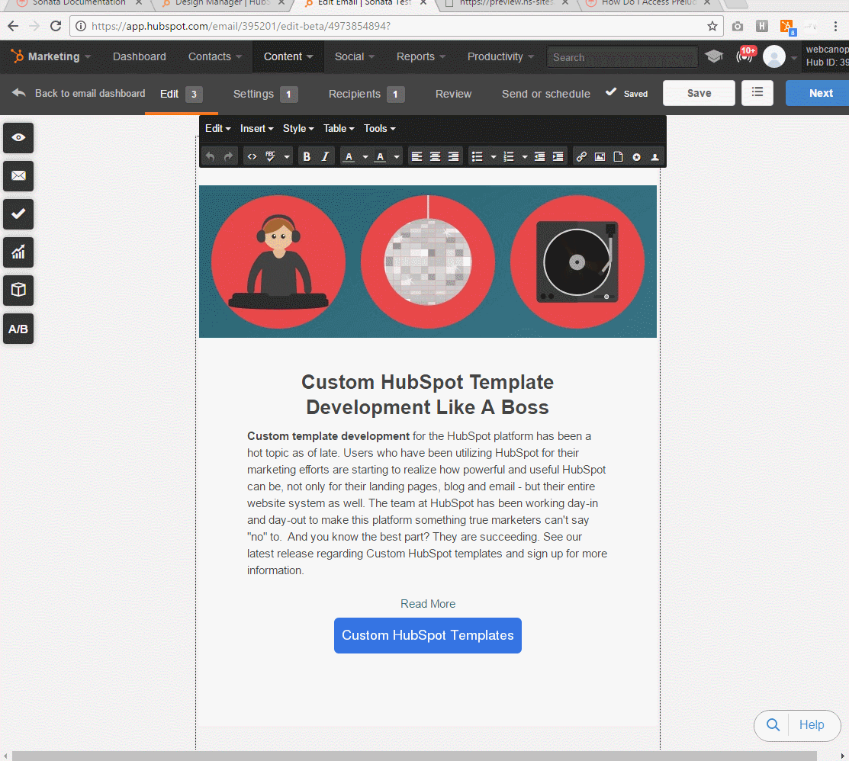Reload the browser page
849x761 pixels.
pyautogui.click(x=56, y=26)
